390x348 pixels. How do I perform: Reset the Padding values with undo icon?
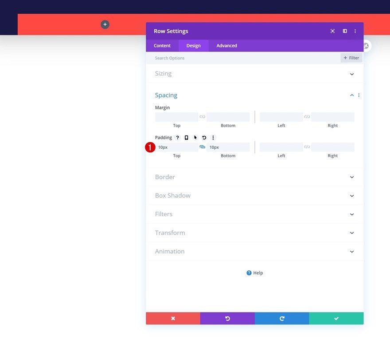pyautogui.click(x=203, y=137)
